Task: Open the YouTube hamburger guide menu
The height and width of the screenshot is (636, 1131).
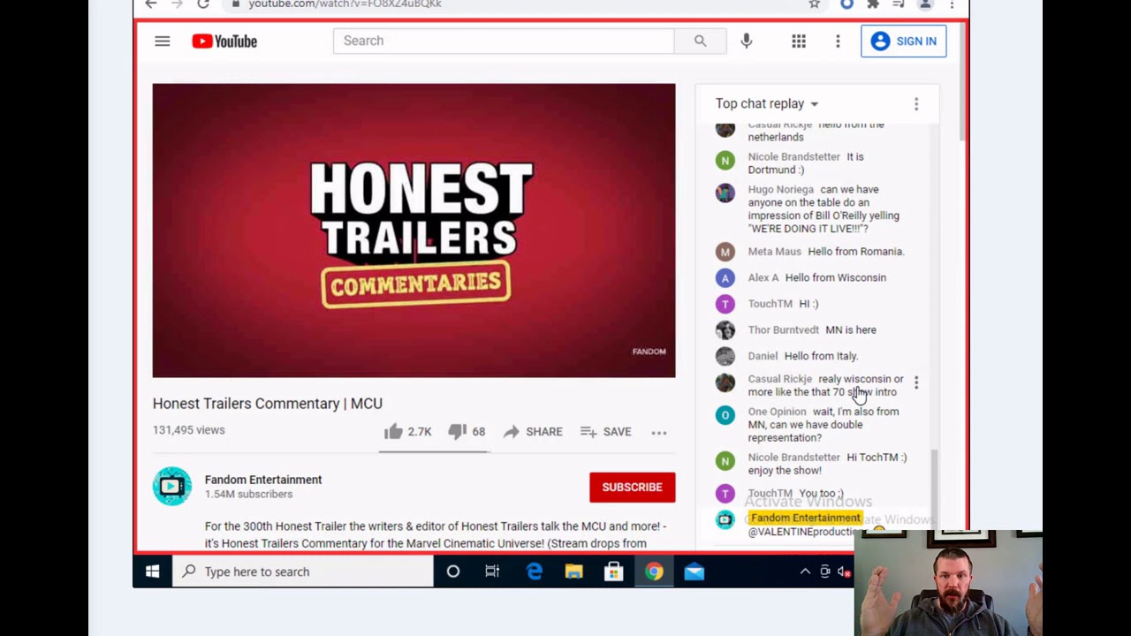Action: point(162,42)
